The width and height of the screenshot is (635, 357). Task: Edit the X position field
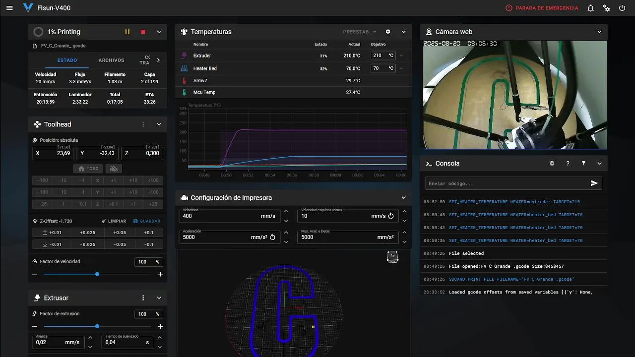54,153
